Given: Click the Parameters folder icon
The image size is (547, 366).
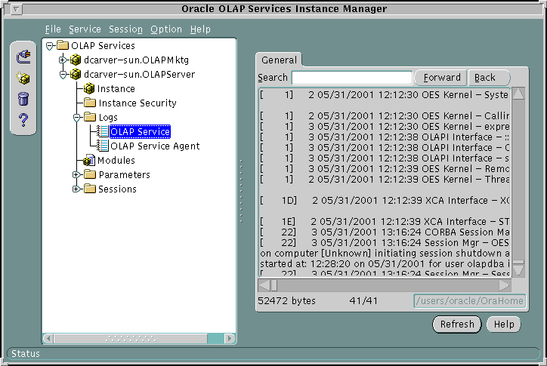Looking at the screenshot, I should (90, 174).
